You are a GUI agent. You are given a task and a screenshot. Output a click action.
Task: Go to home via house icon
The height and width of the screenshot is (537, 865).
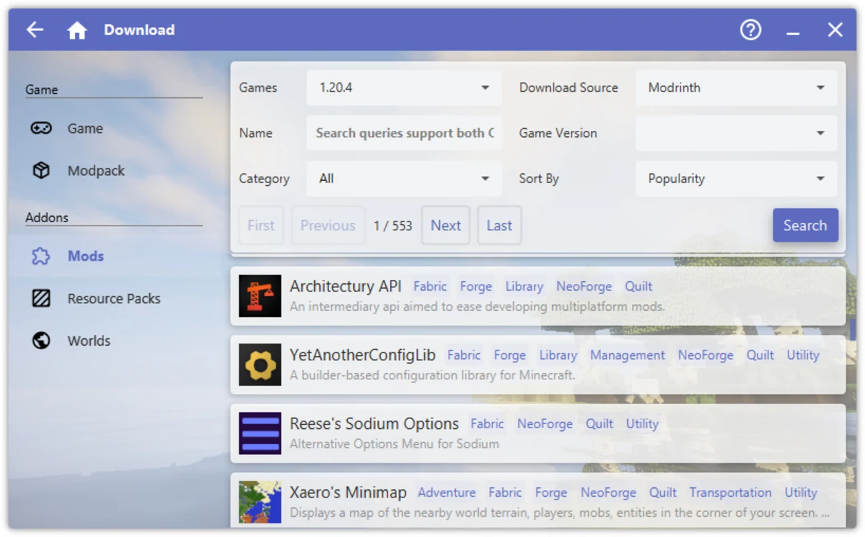[x=77, y=30]
